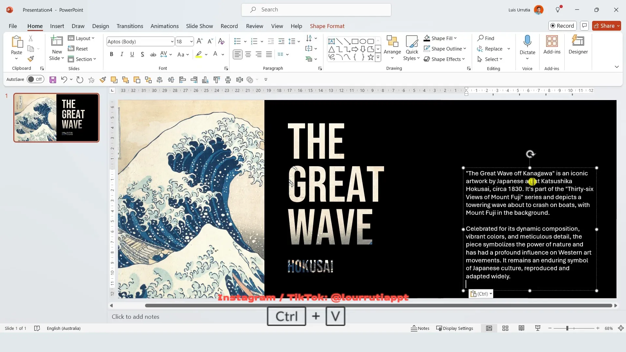Click Reset in Slides group
The width and height of the screenshot is (626, 352).
click(78, 49)
